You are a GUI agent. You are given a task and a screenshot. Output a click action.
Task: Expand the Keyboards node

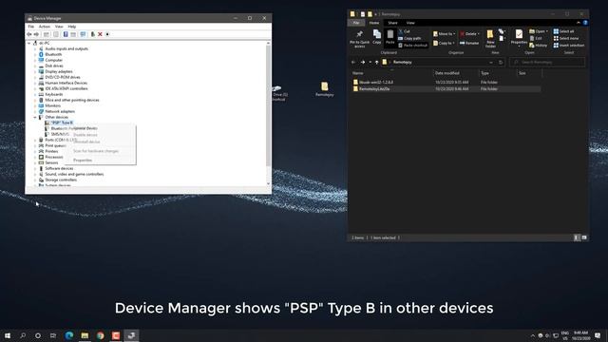point(35,95)
